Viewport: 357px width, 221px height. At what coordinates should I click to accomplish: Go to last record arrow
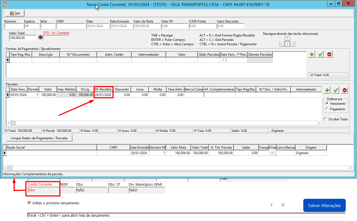pos(282,205)
